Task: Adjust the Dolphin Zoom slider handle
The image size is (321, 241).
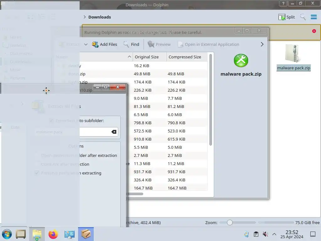Action: (230, 222)
